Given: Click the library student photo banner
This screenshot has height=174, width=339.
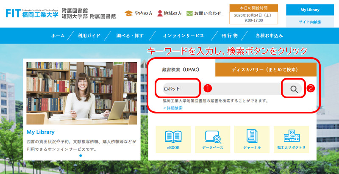Looking at the screenshot, I should 82,93.
